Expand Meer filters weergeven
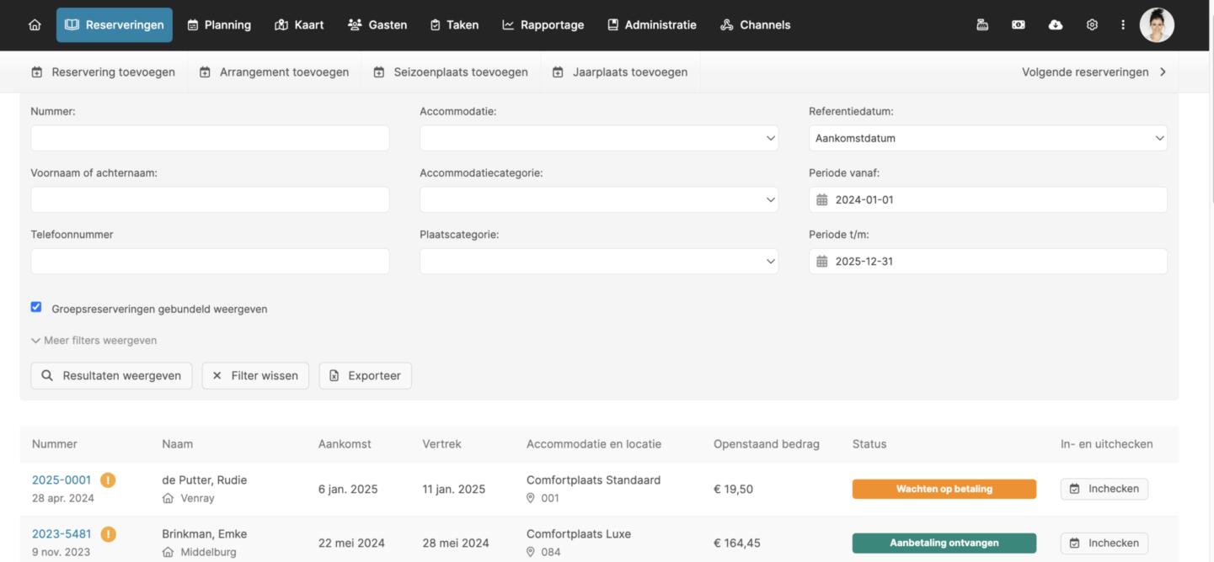This screenshot has width=1214, height=562. point(94,341)
